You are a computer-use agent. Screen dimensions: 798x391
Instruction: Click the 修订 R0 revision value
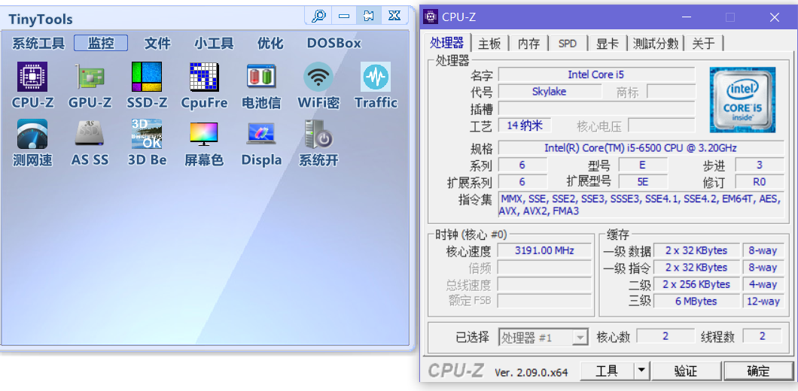click(760, 181)
